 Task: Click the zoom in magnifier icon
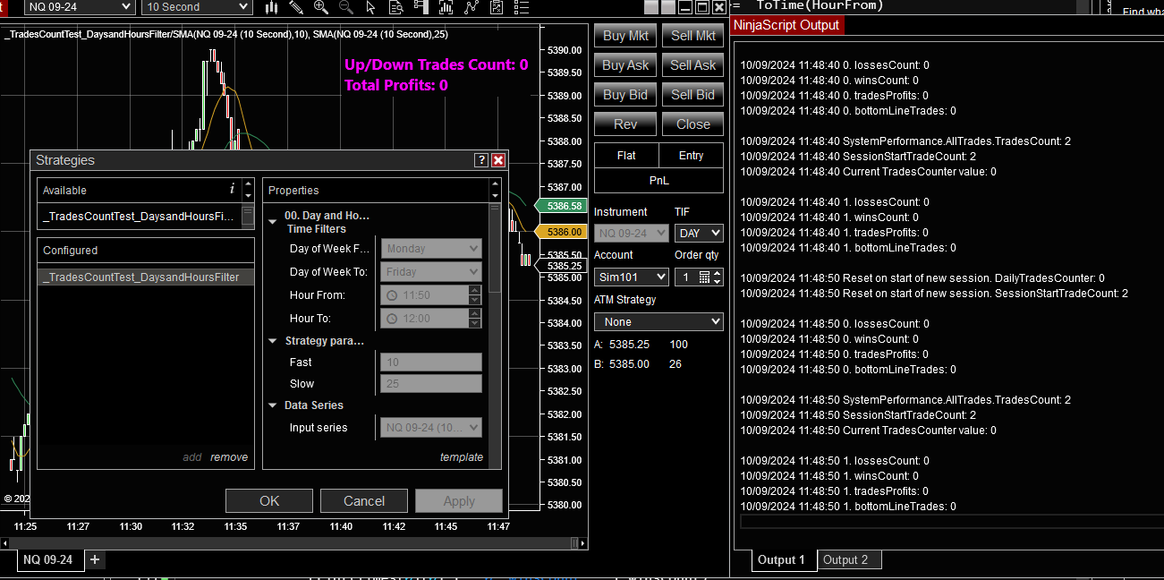click(x=320, y=8)
